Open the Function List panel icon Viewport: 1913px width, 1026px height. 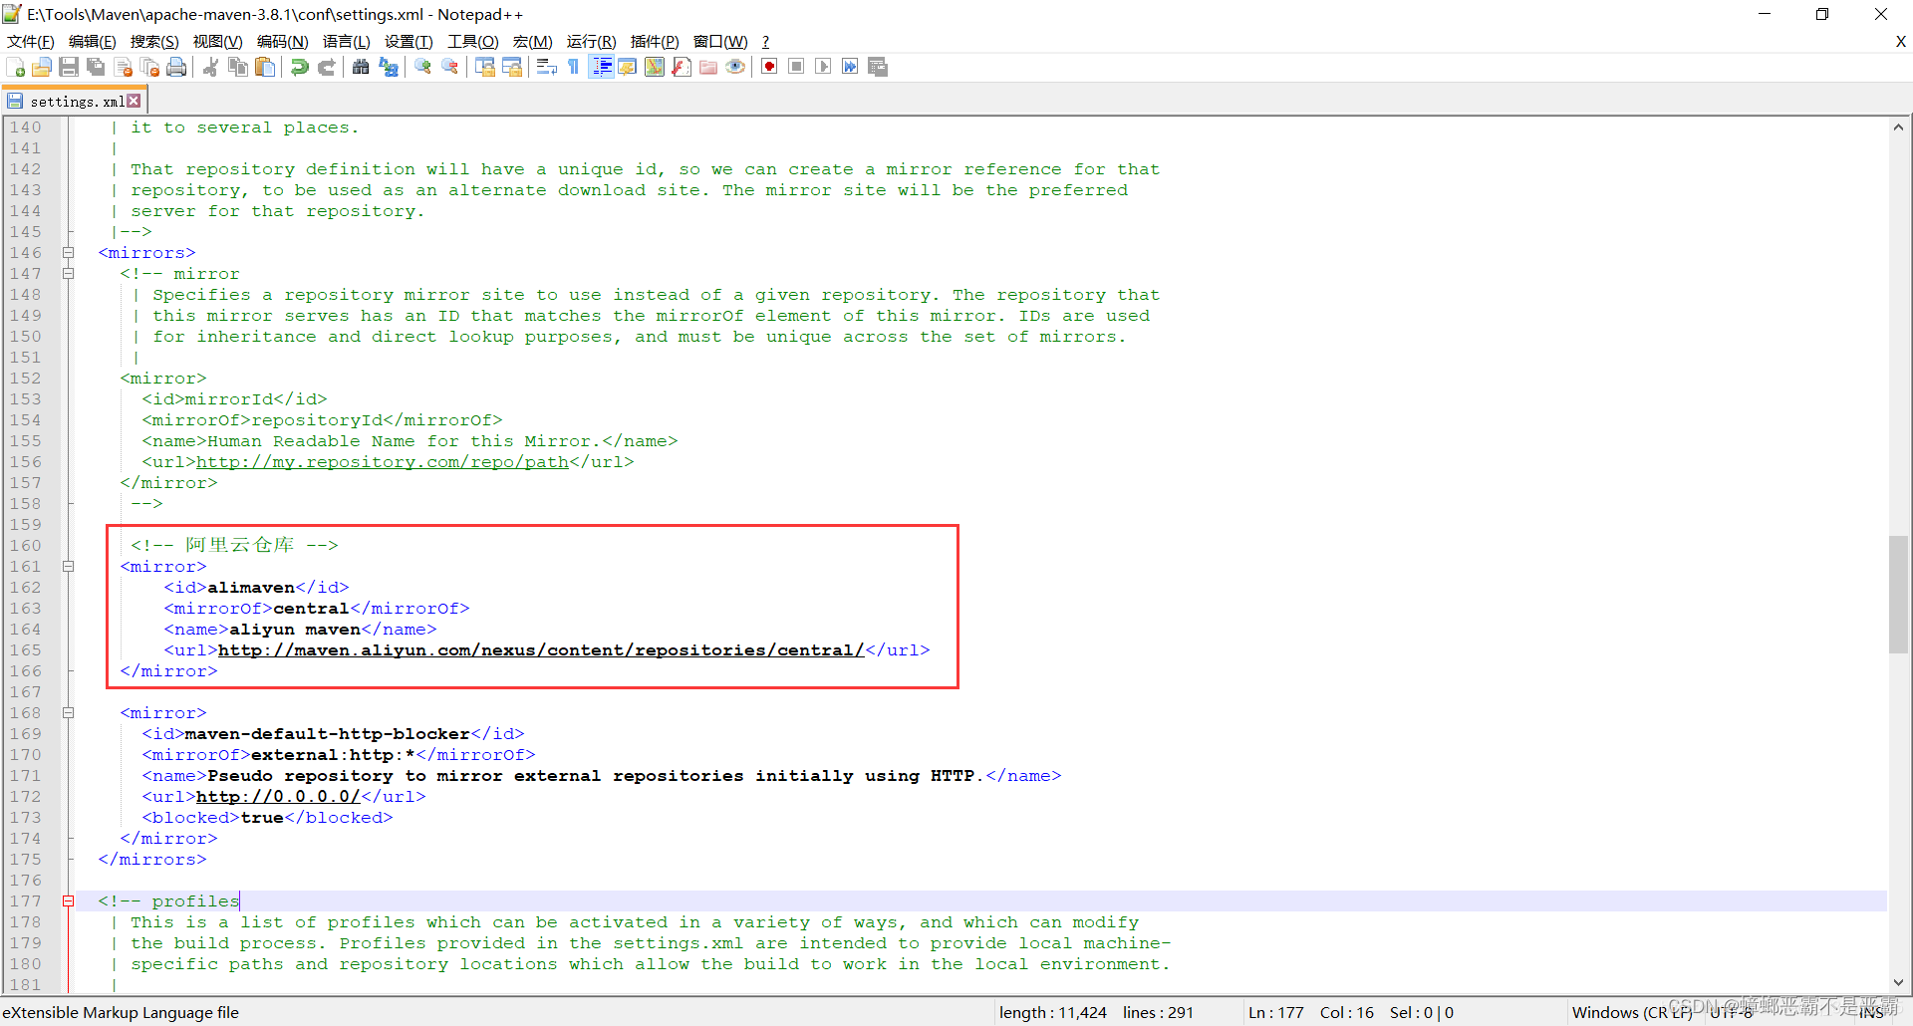coord(682,67)
